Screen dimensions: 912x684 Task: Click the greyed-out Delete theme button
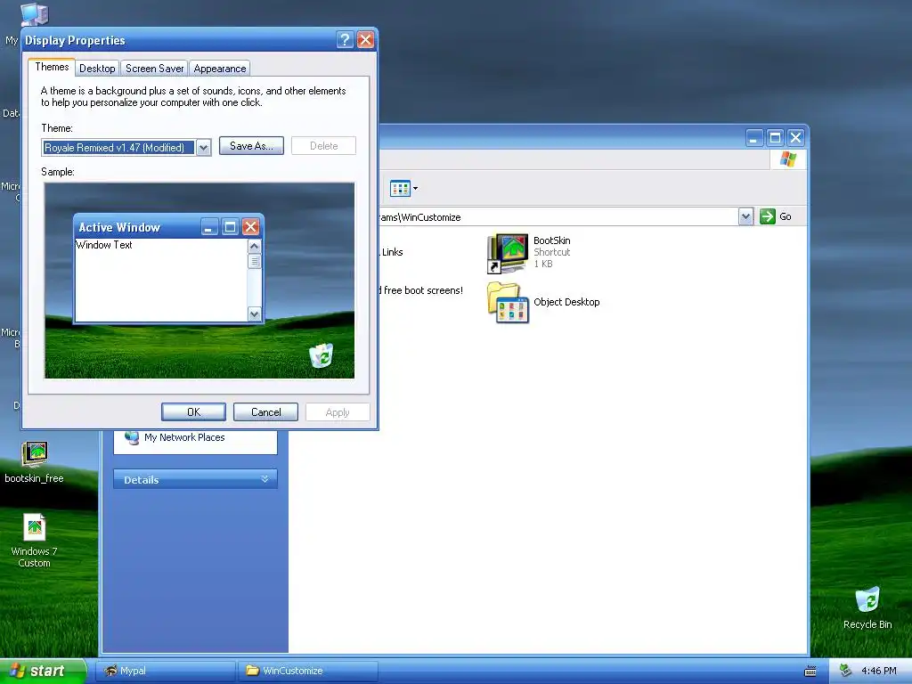click(323, 146)
